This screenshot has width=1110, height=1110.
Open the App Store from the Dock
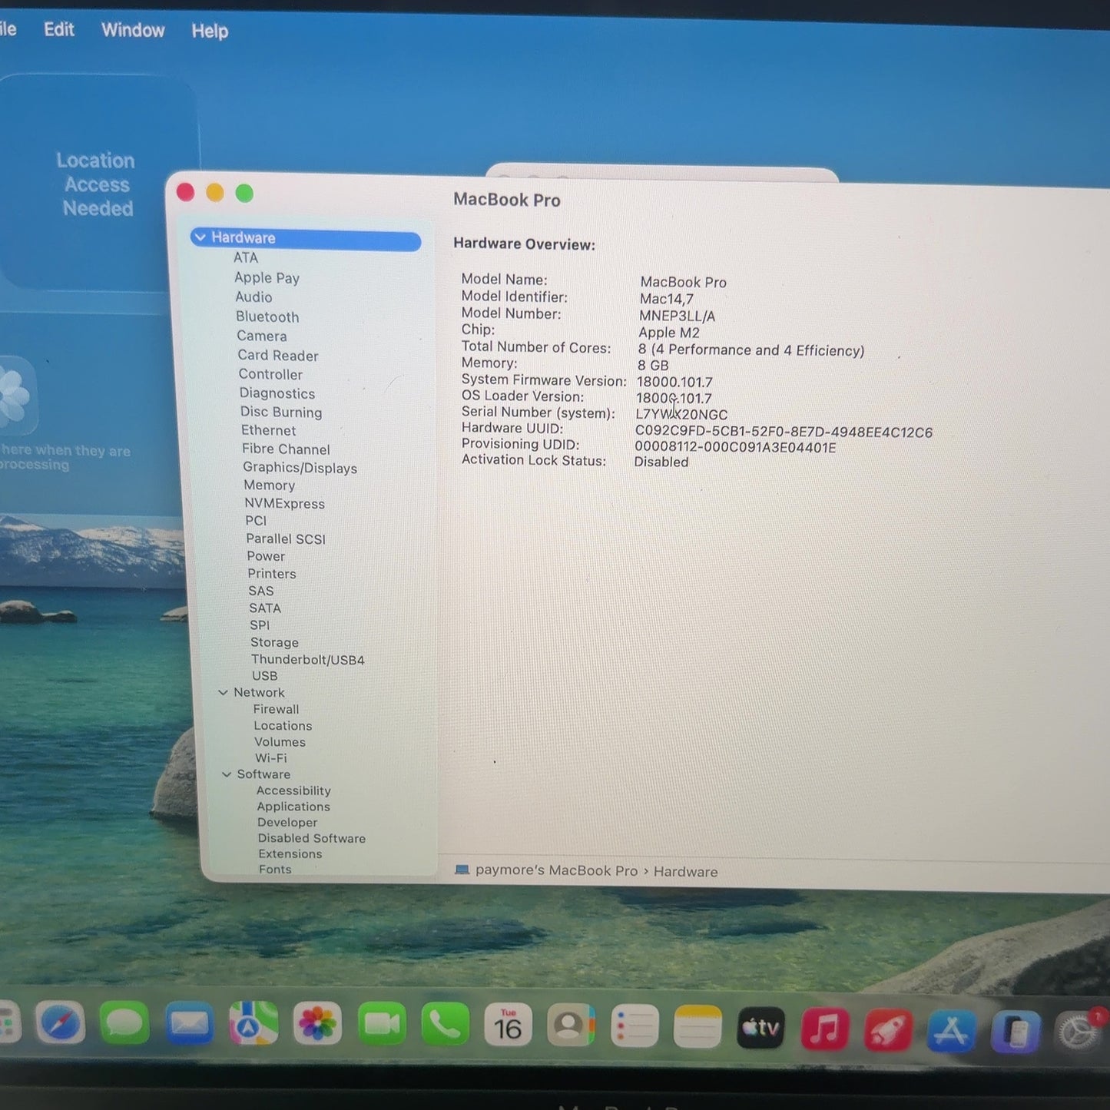click(x=952, y=1030)
